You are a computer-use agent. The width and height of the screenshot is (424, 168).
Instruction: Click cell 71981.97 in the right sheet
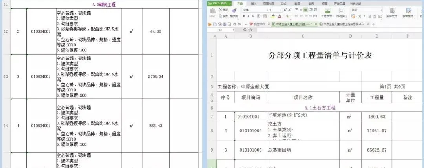pyautogui.click(x=377, y=131)
